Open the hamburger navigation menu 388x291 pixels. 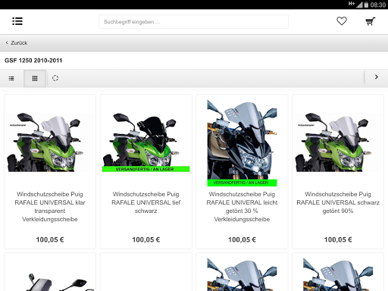coord(17,21)
